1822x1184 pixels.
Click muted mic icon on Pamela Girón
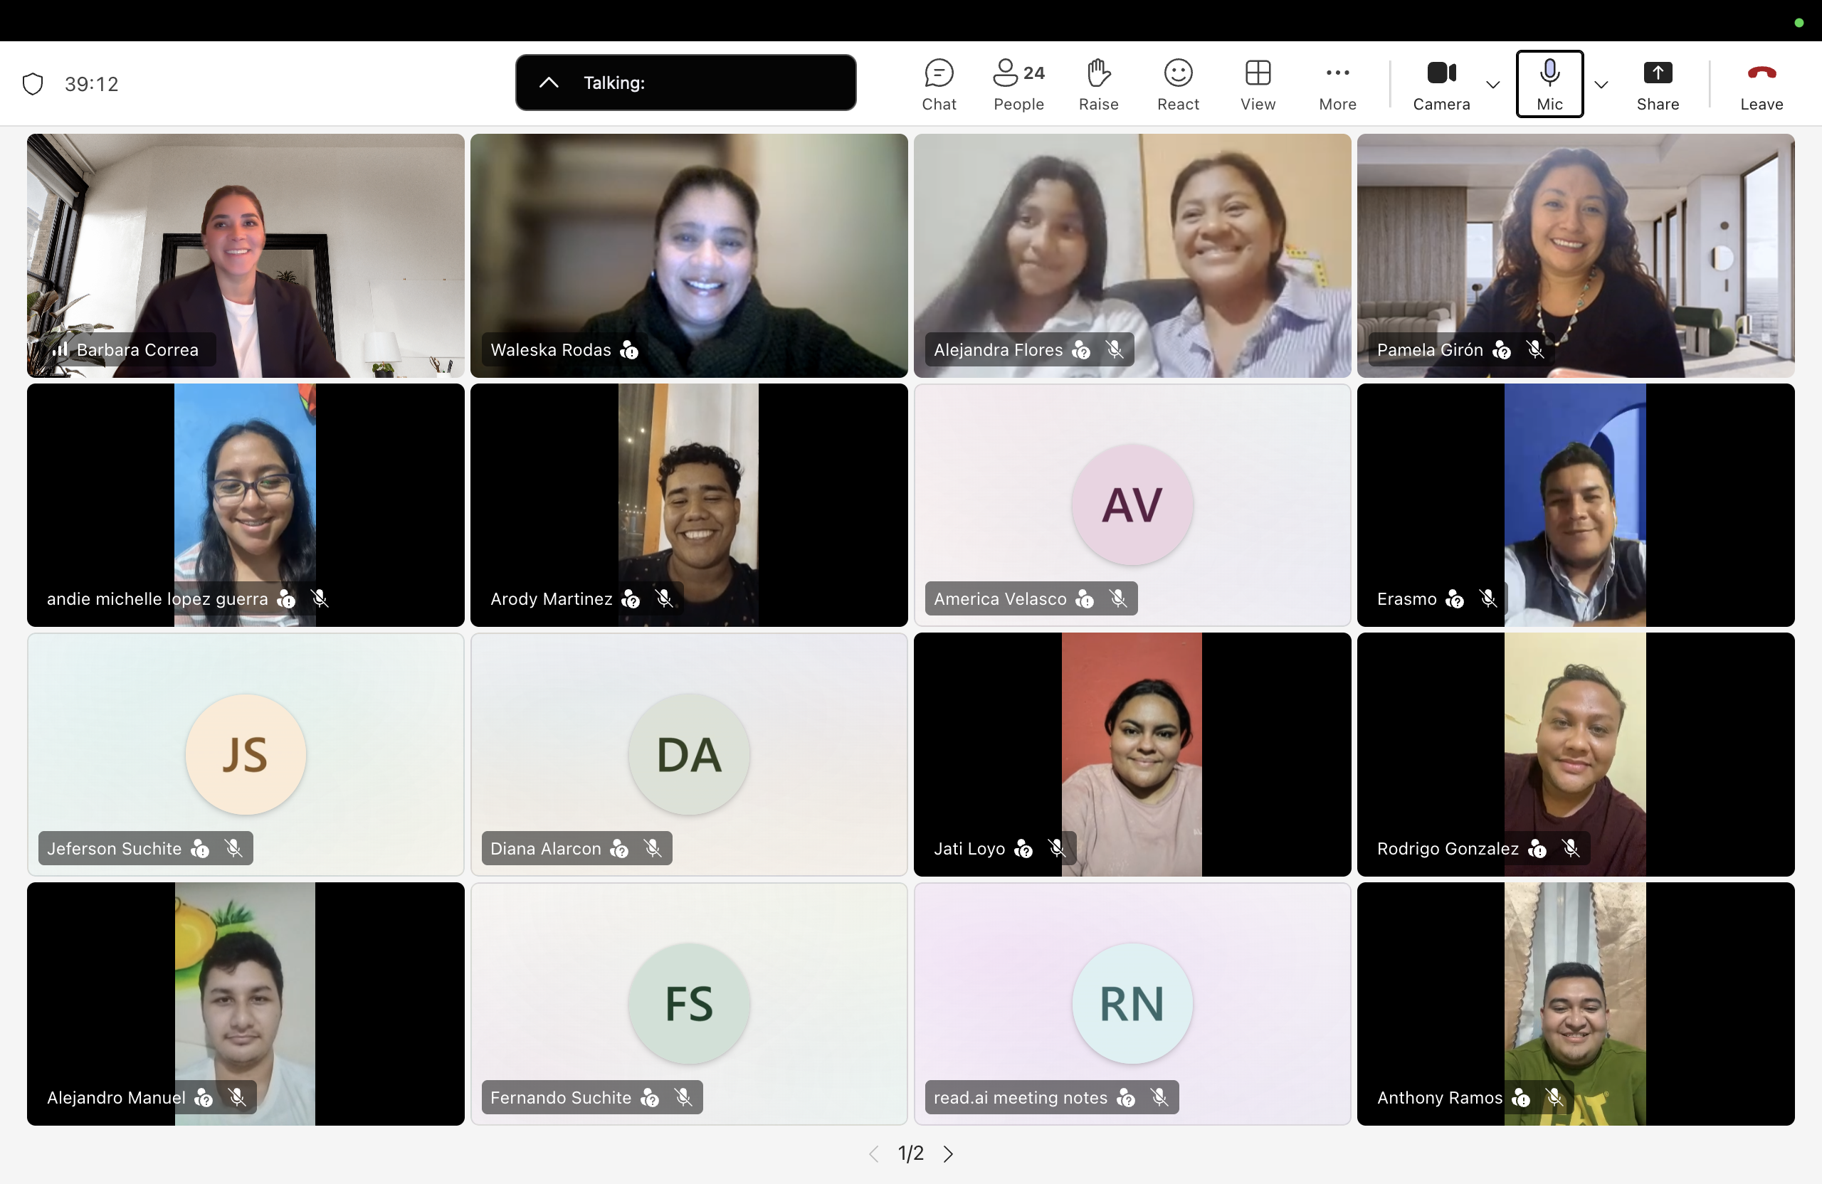[x=1534, y=350]
